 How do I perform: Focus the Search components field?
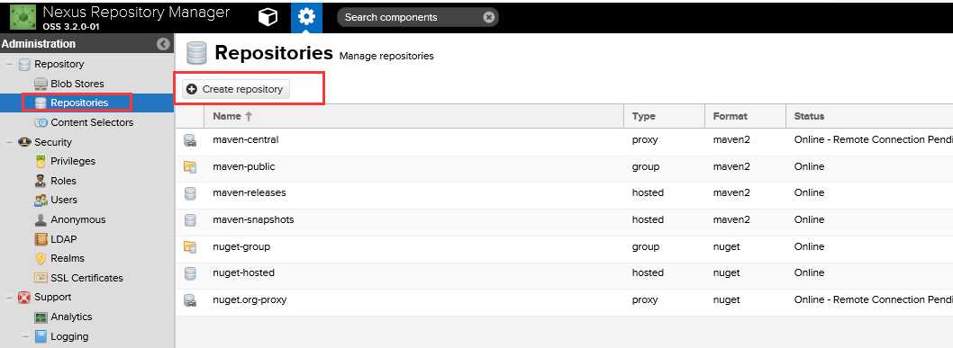coord(410,18)
